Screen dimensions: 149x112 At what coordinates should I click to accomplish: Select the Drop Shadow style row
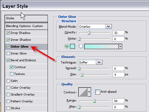pyautogui.click(x=26, y=33)
